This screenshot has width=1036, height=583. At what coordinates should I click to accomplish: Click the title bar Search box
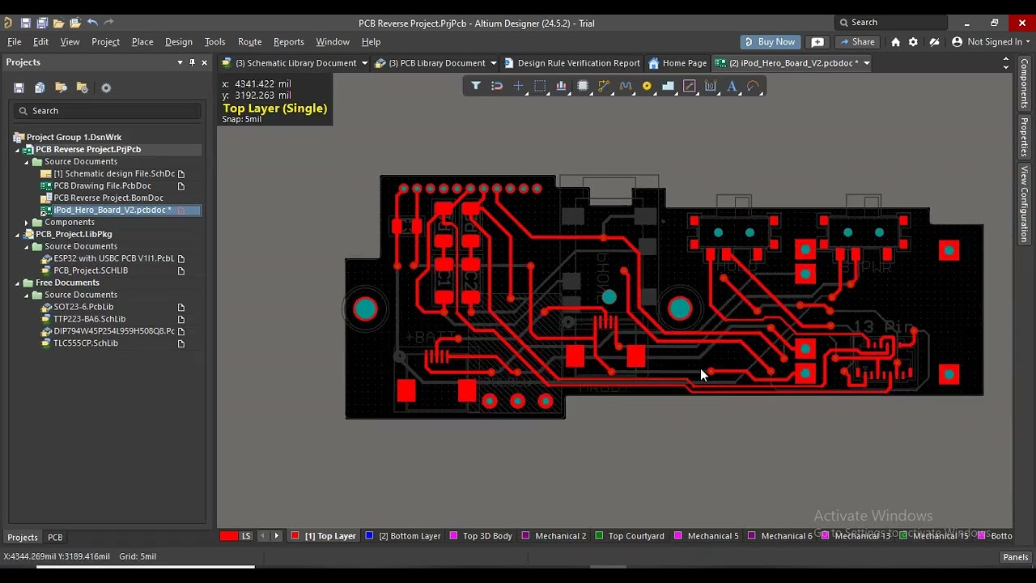(890, 23)
